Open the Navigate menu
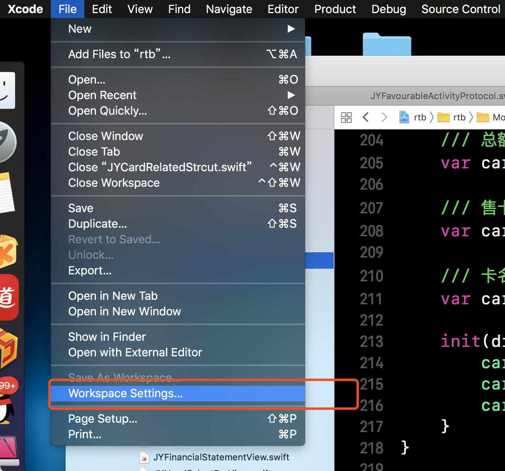 coord(229,9)
